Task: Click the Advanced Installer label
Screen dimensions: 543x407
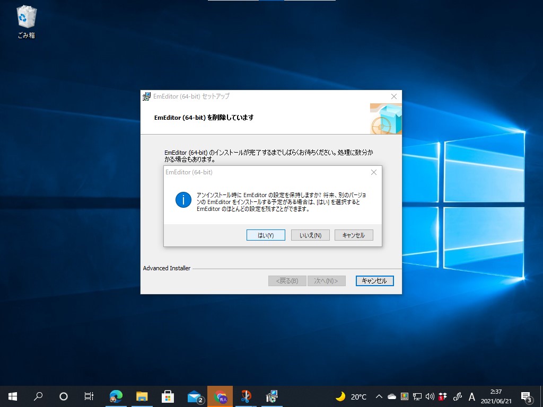Action: [167, 268]
